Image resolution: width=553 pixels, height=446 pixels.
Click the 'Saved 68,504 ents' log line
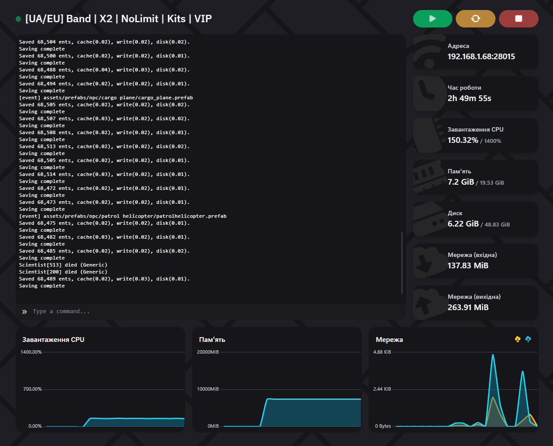click(x=104, y=42)
